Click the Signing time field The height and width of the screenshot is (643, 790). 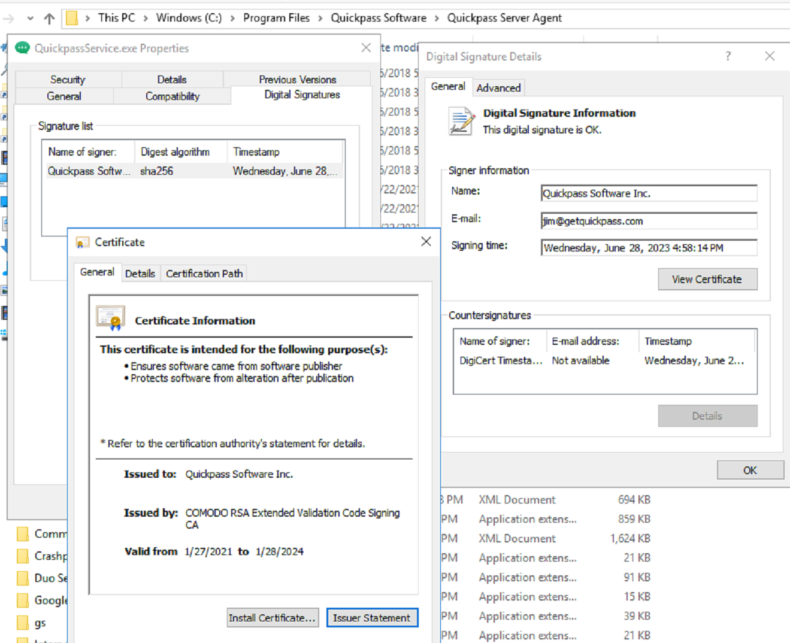click(x=649, y=248)
